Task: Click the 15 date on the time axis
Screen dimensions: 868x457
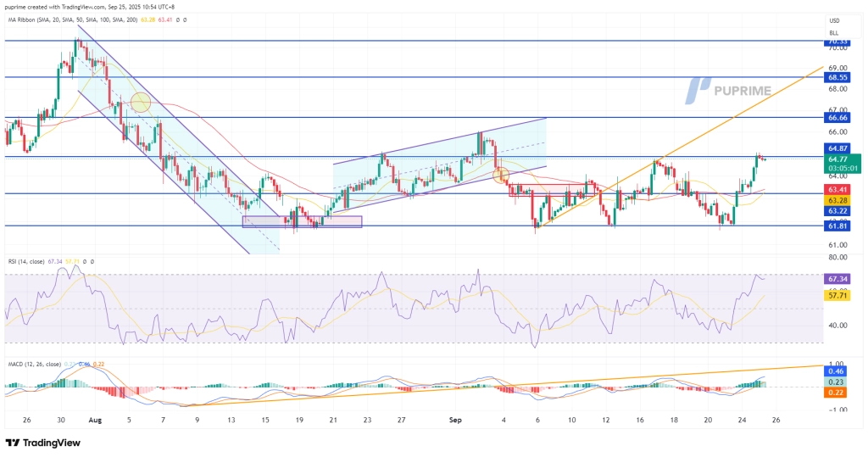Action: [265, 421]
